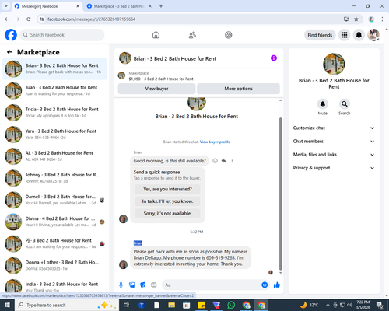The height and width of the screenshot is (311, 389).
Task: Open more options for 'Good morning' message
Action: pyautogui.click(x=232, y=161)
